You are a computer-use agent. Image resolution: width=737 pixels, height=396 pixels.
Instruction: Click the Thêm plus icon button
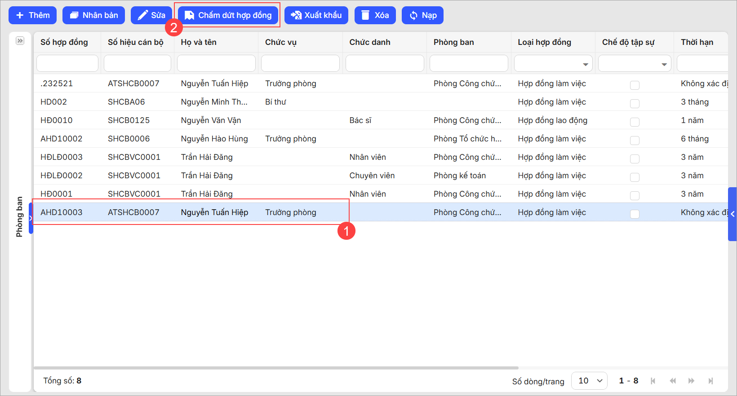pyautogui.click(x=20, y=15)
